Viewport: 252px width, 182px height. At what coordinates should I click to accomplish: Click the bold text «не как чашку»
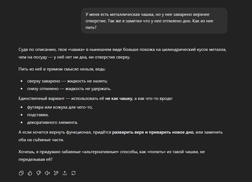[x=119, y=98]
